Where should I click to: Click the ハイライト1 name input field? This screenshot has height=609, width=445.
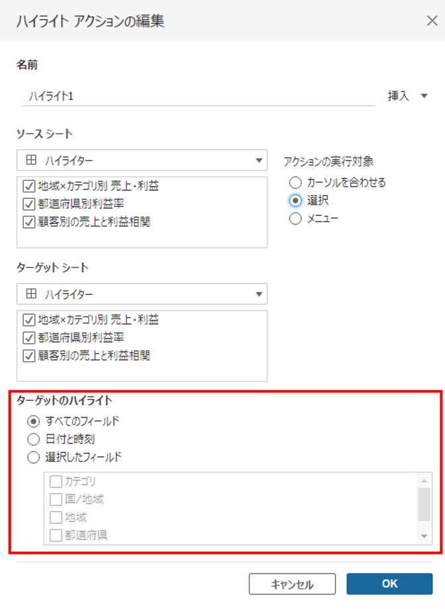coord(198,96)
